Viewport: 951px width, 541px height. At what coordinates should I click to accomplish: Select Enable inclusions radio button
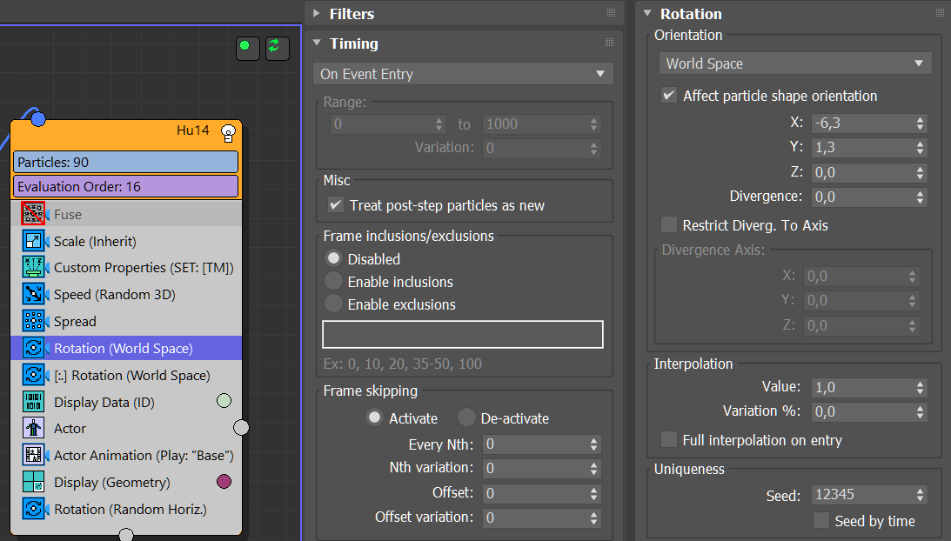coord(333,282)
